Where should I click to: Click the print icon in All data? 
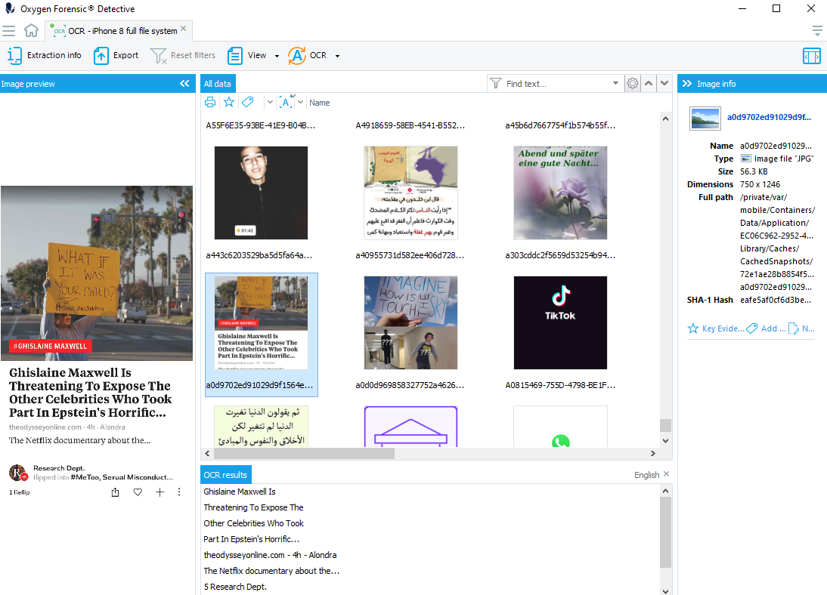pos(211,102)
